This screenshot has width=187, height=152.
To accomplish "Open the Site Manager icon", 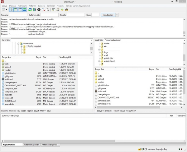I will [x=3, y=10].
